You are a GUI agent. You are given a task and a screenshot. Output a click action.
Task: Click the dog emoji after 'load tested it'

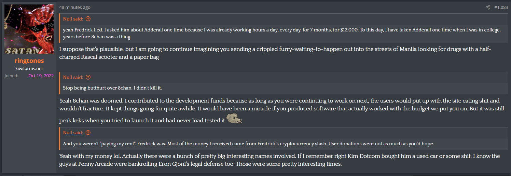point(235,119)
